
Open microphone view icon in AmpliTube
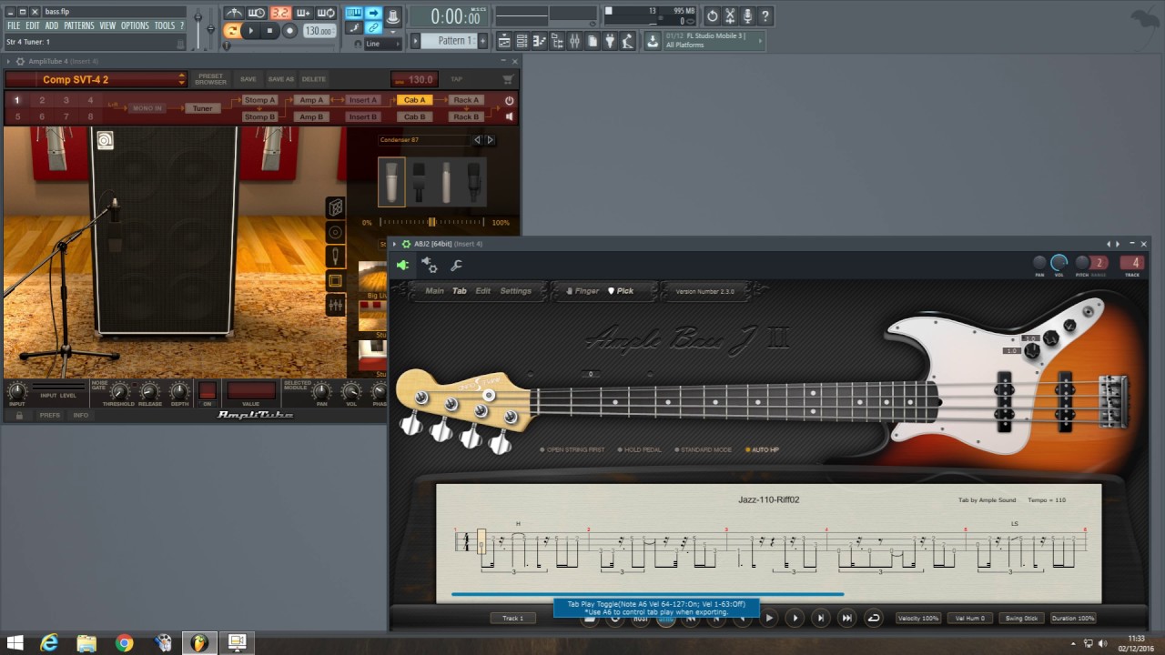(x=336, y=257)
